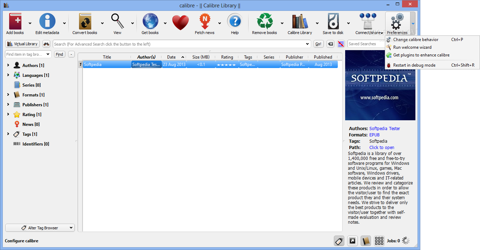Sort by the Publisher column header
Viewport: 480px width, 250px height.
[x=294, y=57]
